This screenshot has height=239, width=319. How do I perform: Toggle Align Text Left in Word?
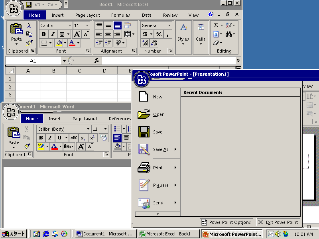click(x=117, y=138)
